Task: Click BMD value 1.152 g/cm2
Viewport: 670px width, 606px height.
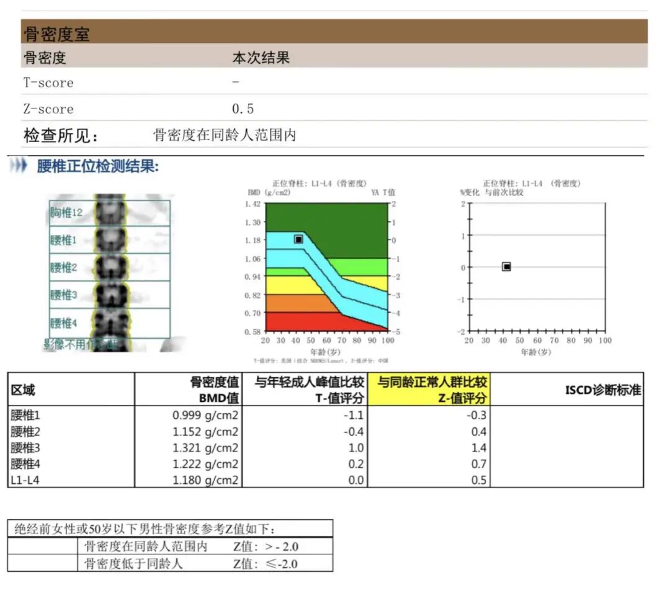Action: (205, 431)
